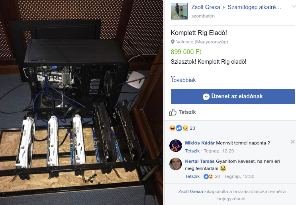Click the Zsolt Grexa author name link

[x=206, y=7]
